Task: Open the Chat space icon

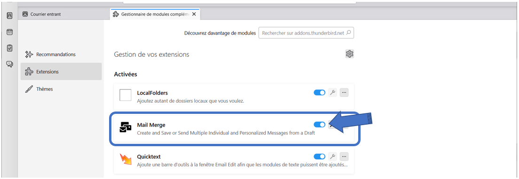Action: coord(9,64)
